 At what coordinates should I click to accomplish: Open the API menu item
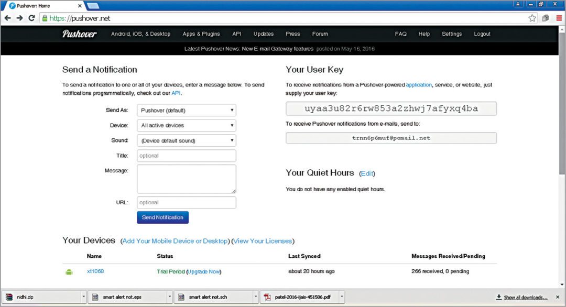237,34
